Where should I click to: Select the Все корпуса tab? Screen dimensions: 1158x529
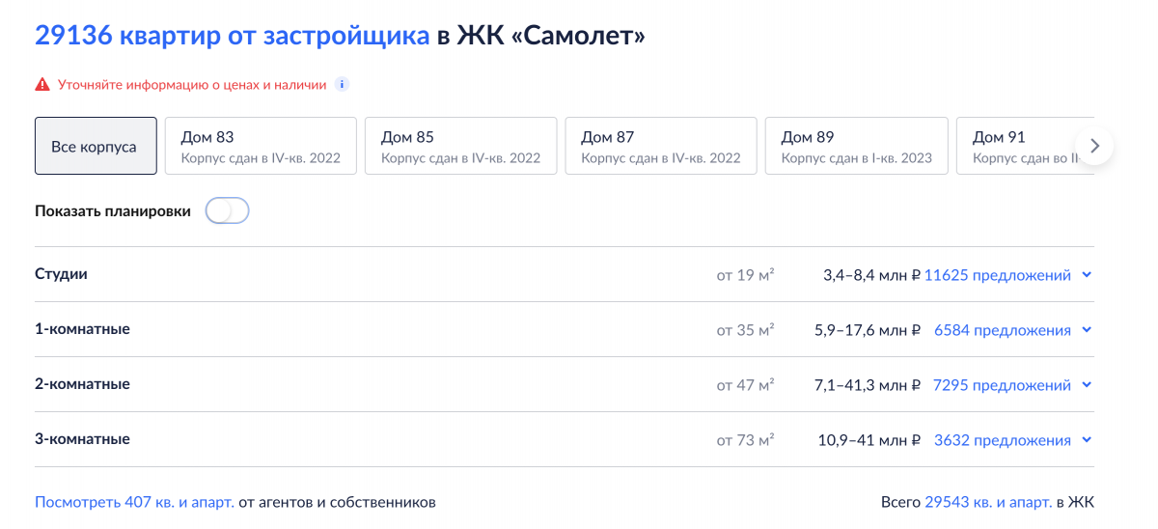[96, 146]
